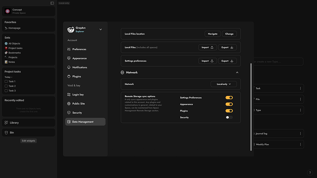Viewport: 317px width, 178px height.
Task: Turn off Plugins sync toggle
Action: [229, 111]
